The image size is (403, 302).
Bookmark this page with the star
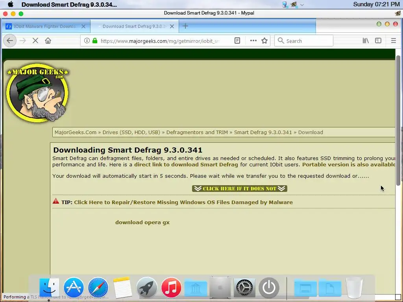(x=264, y=41)
